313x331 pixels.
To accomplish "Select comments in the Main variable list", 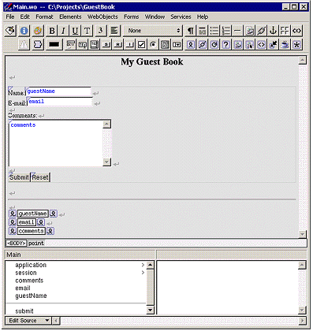I will point(29,281).
